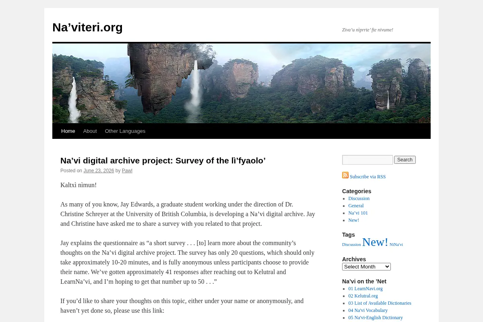Open the Subscribe via RSS link
Image resolution: width=483 pixels, height=322 pixels.
pyautogui.click(x=367, y=177)
